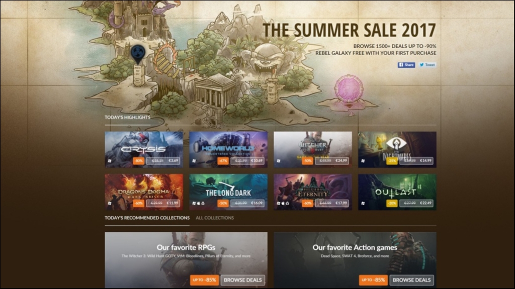Open The Long Dark deal tile
515x289 pixels.
point(228,192)
